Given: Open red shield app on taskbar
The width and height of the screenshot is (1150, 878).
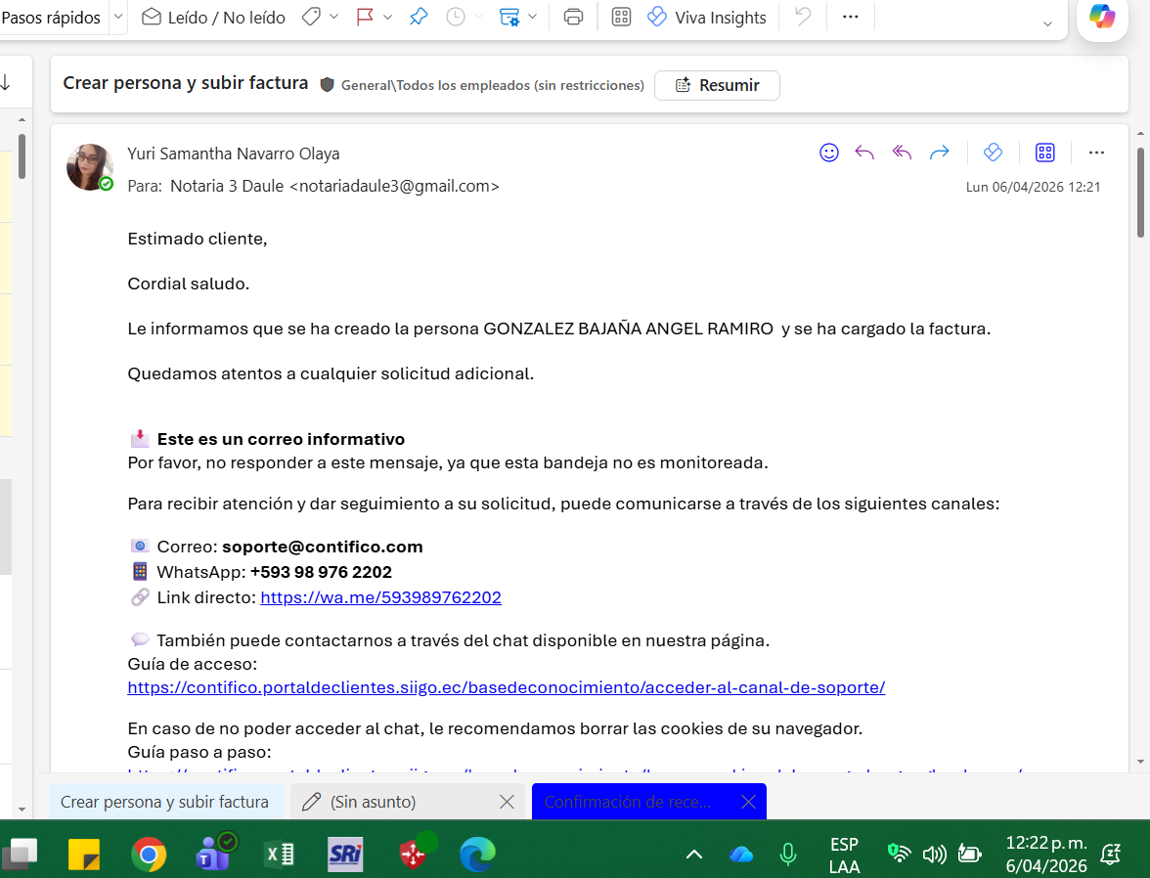Looking at the screenshot, I should 413,855.
